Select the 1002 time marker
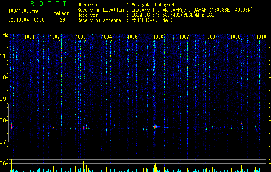The height and width of the screenshot is (172, 271). [55, 37]
